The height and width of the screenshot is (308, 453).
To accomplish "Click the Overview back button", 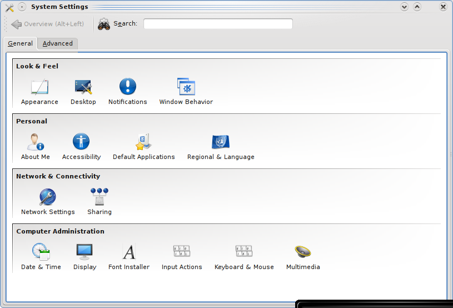I will pyautogui.click(x=48, y=24).
